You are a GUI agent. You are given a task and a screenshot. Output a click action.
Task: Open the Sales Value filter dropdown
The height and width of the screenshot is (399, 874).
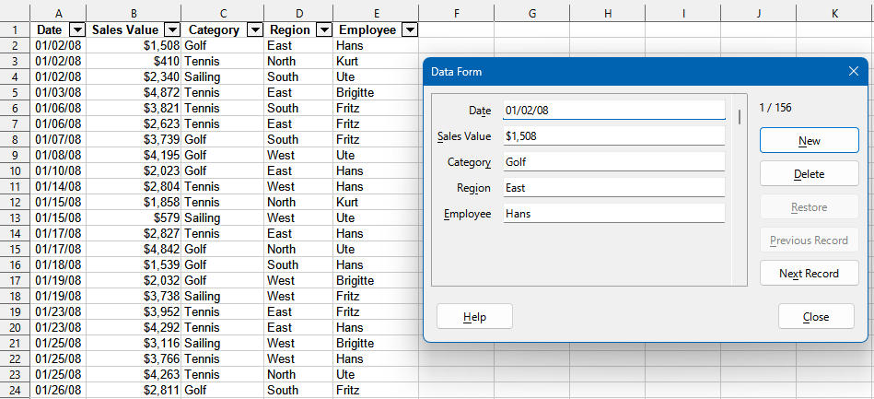click(x=173, y=30)
